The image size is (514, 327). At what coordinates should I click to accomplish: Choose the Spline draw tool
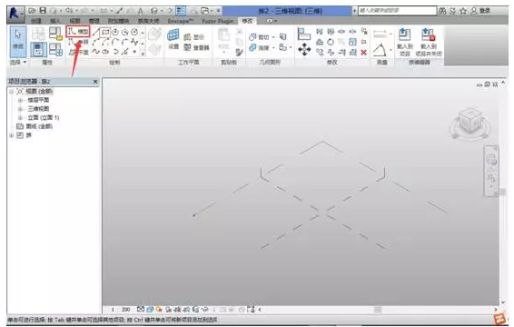pyautogui.click(x=95, y=52)
